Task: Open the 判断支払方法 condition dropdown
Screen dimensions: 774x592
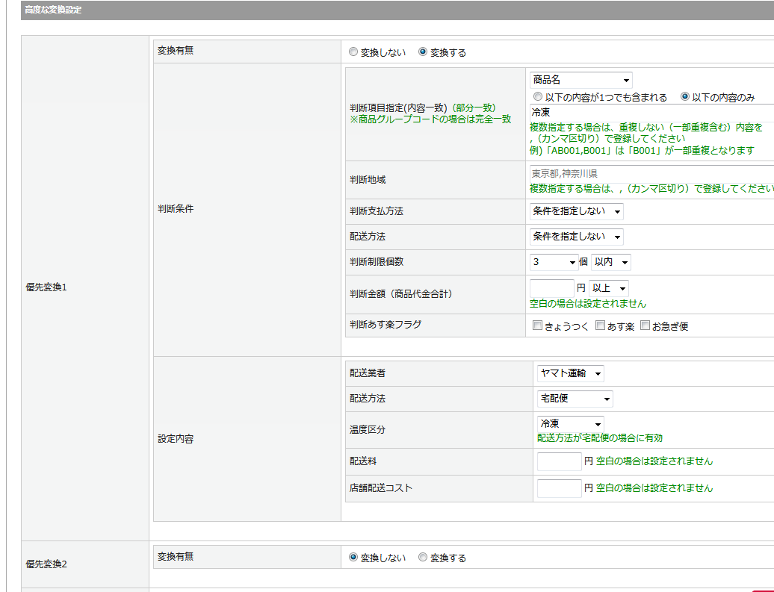Action: (x=576, y=211)
